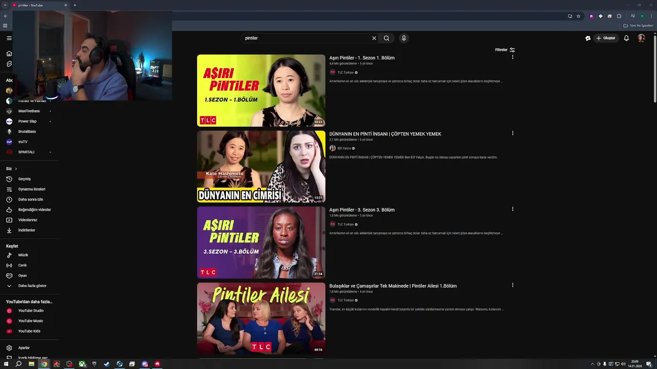Open the Filtreler search filters
The height and width of the screenshot is (369, 657).
point(505,50)
